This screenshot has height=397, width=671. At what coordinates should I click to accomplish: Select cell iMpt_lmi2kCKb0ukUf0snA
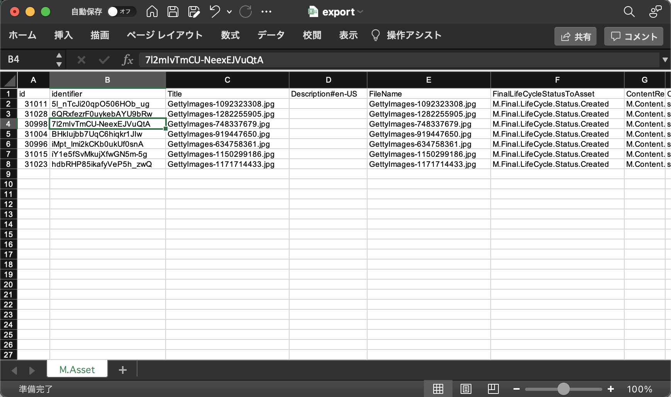tap(108, 144)
